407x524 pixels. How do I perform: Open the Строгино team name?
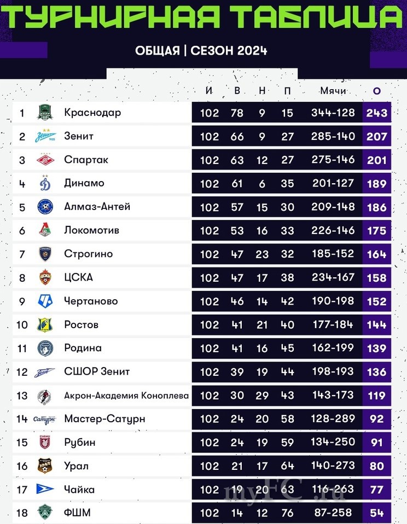coord(88,254)
